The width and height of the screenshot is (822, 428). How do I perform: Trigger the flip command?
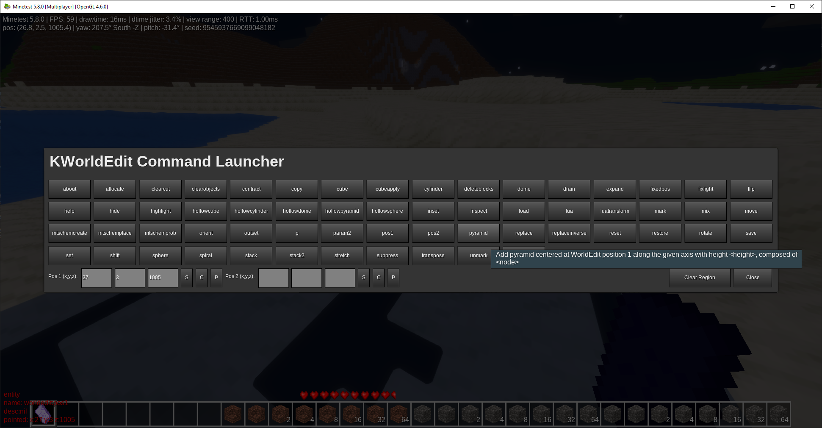(750, 189)
